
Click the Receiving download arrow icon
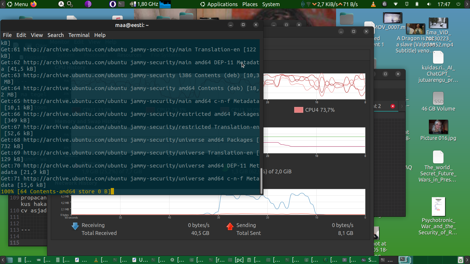point(75,226)
